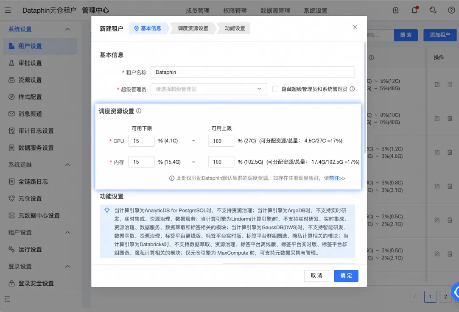Click the hamburger menu icon at top left

point(8,10)
